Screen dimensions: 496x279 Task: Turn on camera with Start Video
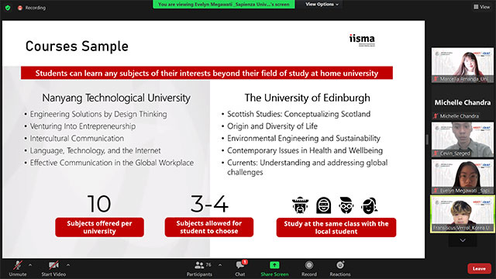click(53, 268)
